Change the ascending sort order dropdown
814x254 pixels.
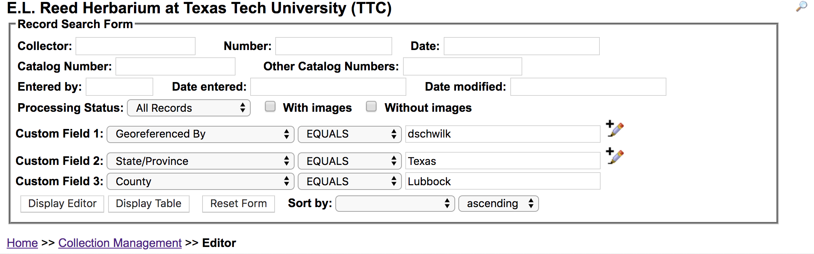[x=498, y=204]
